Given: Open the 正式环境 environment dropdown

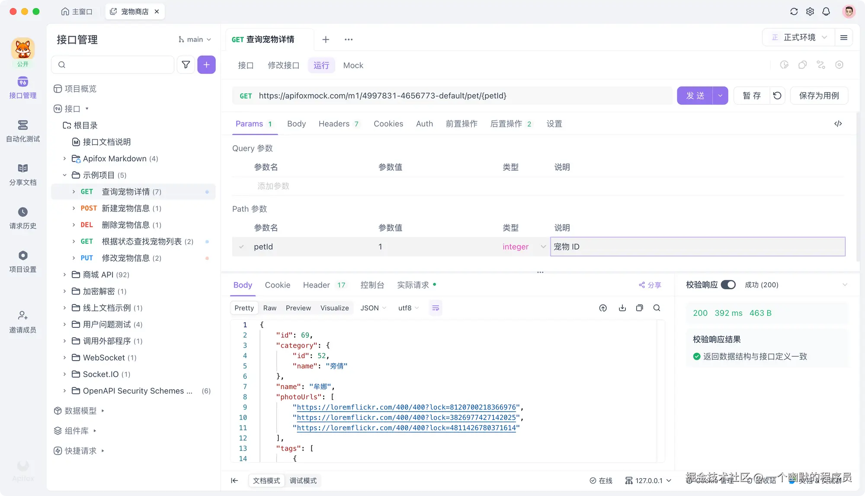Looking at the screenshot, I should (x=798, y=37).
